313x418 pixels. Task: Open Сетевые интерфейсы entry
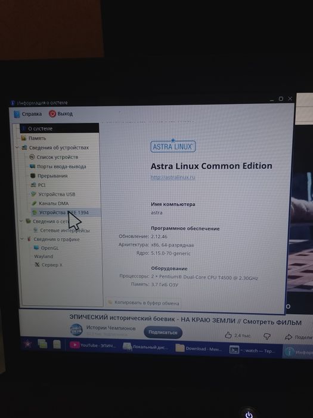coord(64,230)
